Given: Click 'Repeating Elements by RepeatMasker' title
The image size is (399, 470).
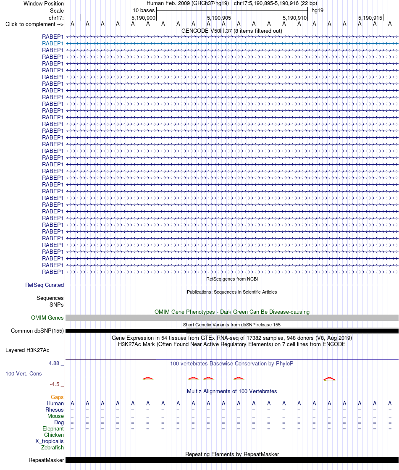Looking at the screenshot, I should click(x=232, y=454).
